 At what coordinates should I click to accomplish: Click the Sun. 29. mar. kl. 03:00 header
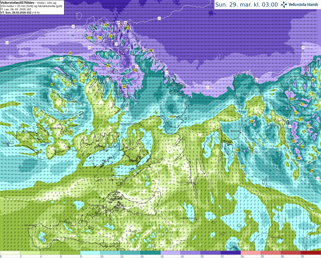coord(247,5)
